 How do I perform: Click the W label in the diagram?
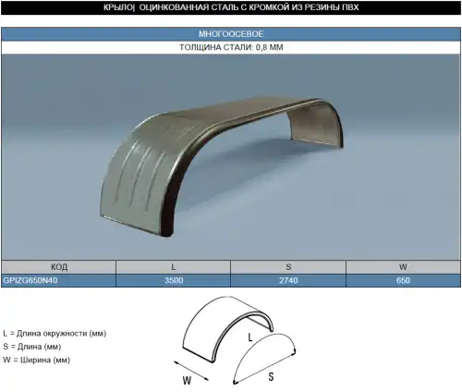187,380
